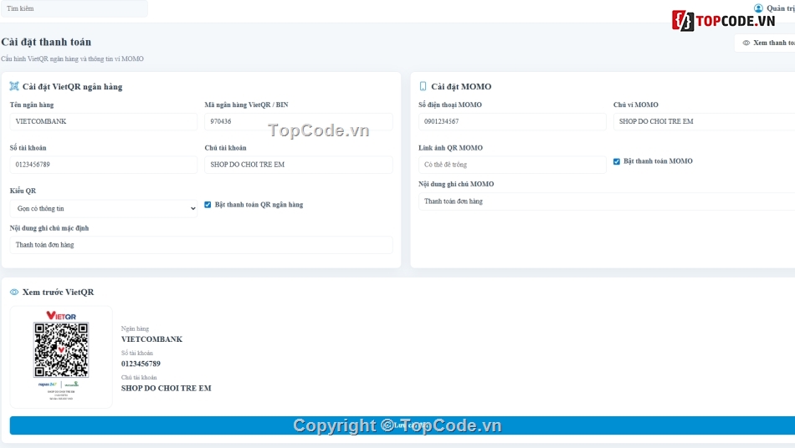This screenshot has height=448, width=795.
Task: Click the Mã ngân hàng VietQR / BIN field
Action: (x=299, y=121)
